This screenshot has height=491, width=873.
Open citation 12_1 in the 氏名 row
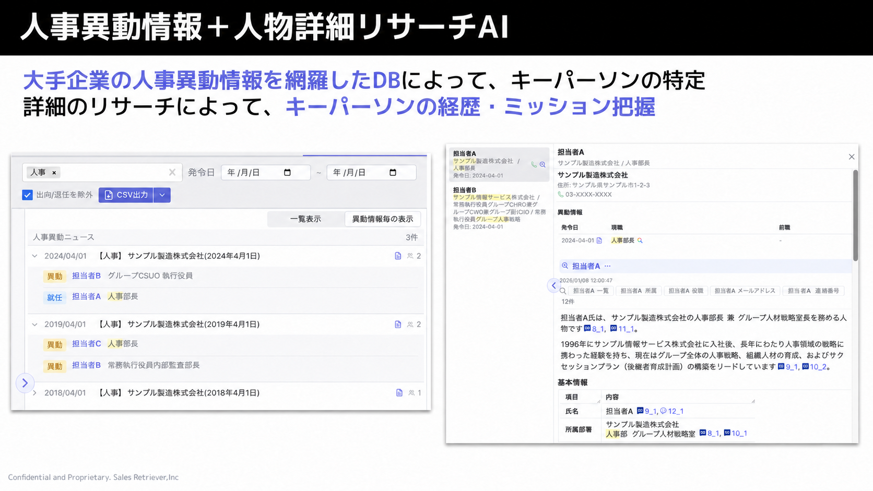click(x=671, y=411)
